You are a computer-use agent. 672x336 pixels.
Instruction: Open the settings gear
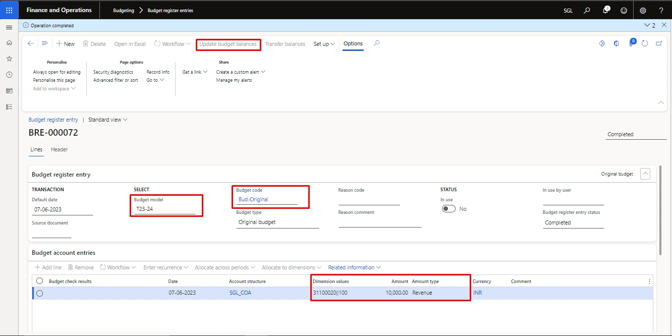point(643,10)
